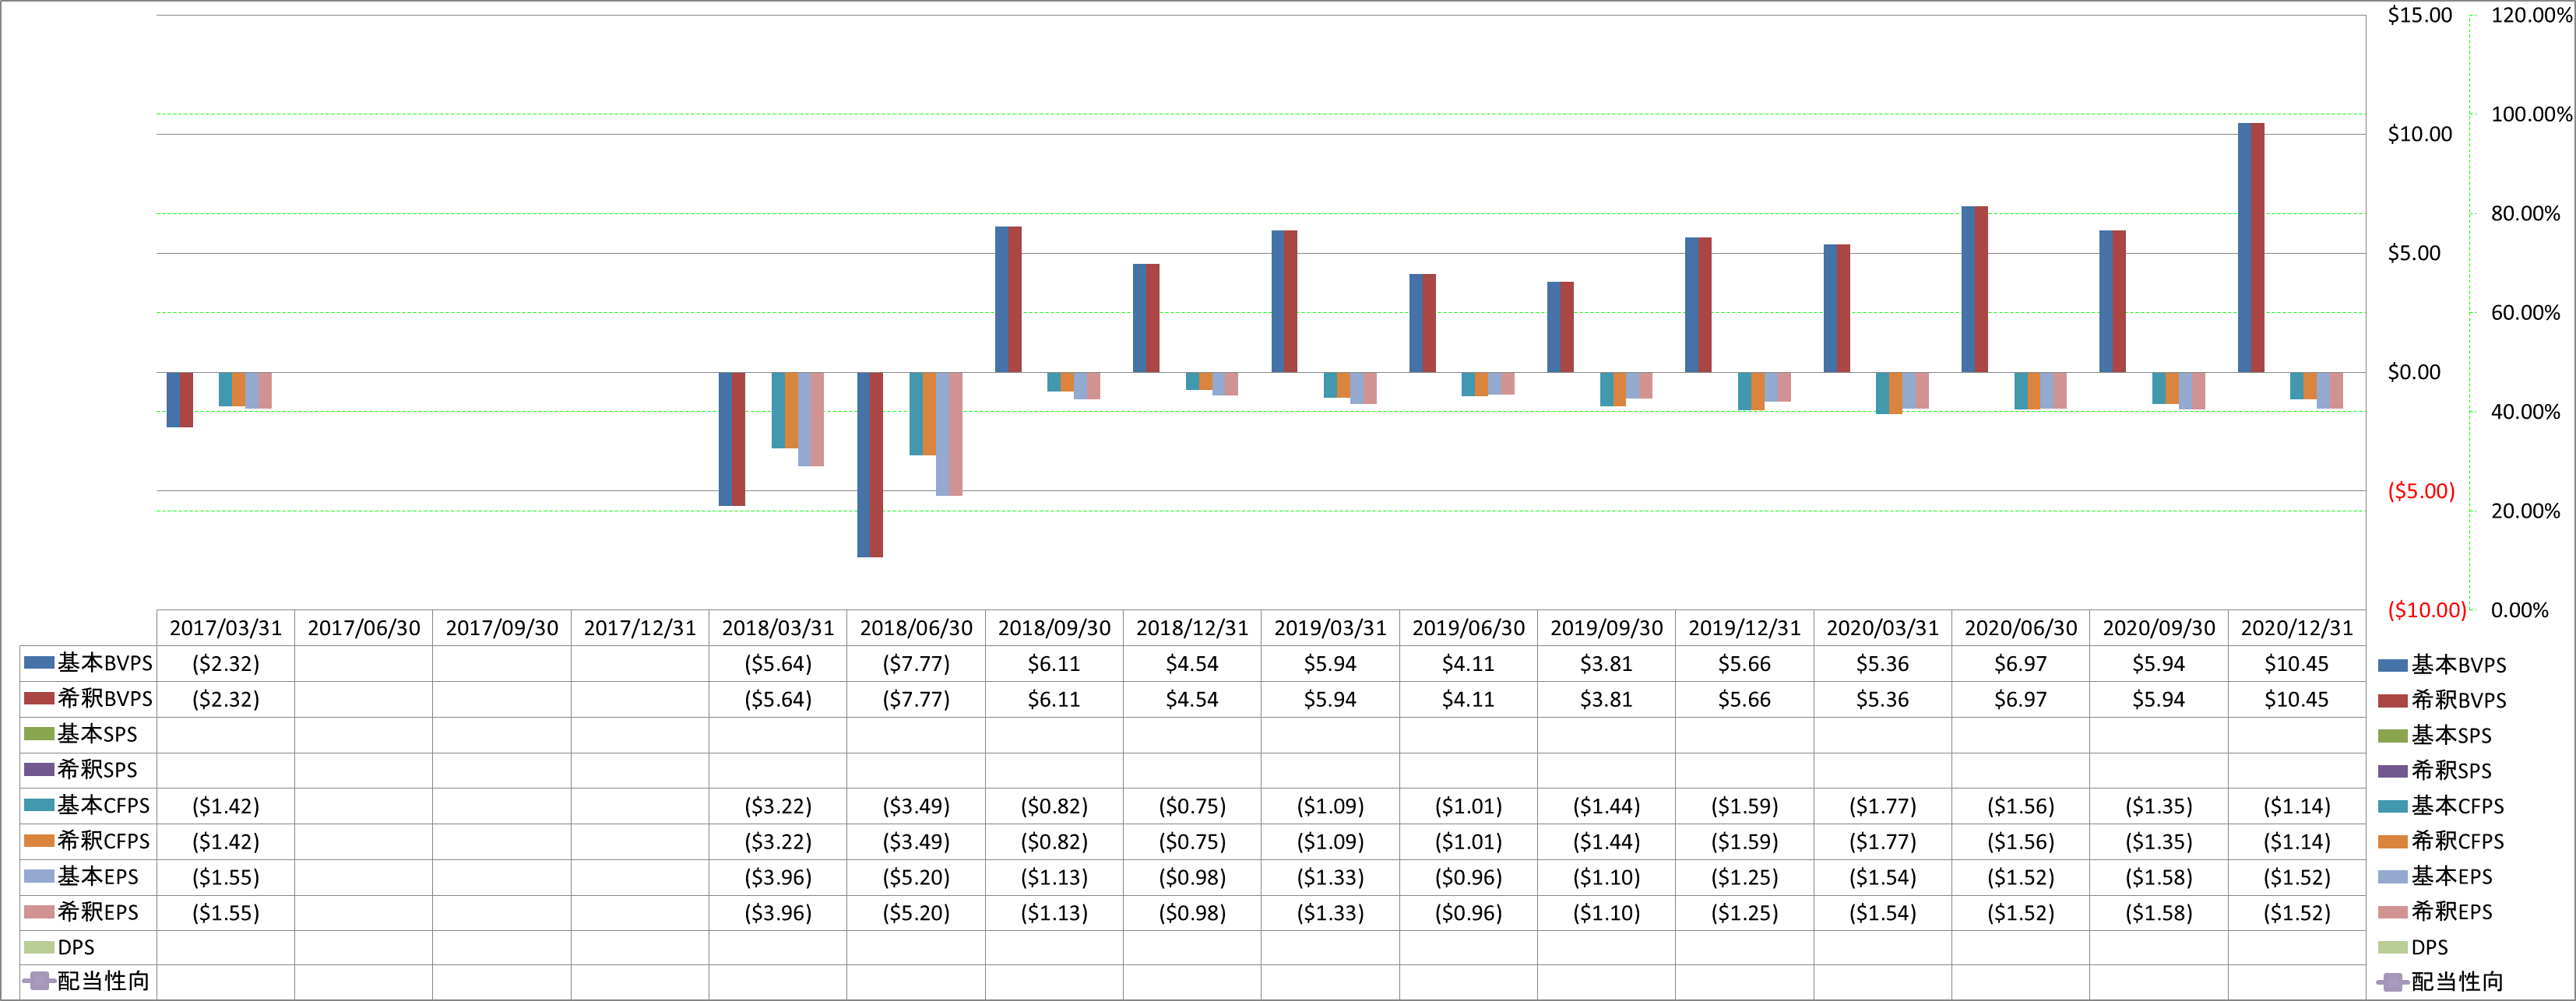Select the blue 基本BVPS bar for 2020/12/31
Image resolution: width=2576 pixels, height=1001 pixels.
click(2244, 248)
